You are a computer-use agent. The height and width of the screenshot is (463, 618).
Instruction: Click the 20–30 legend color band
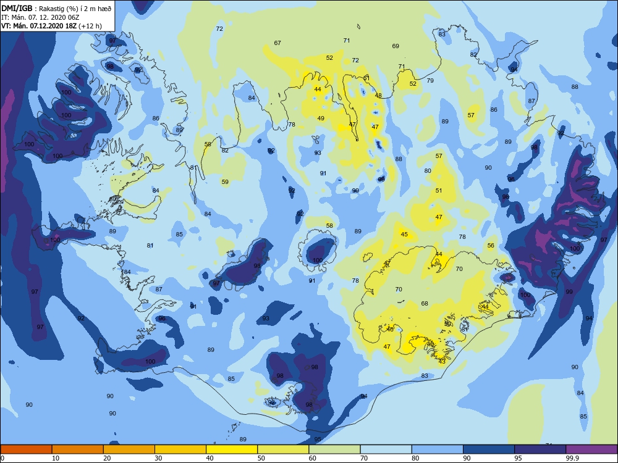(129, 449)
